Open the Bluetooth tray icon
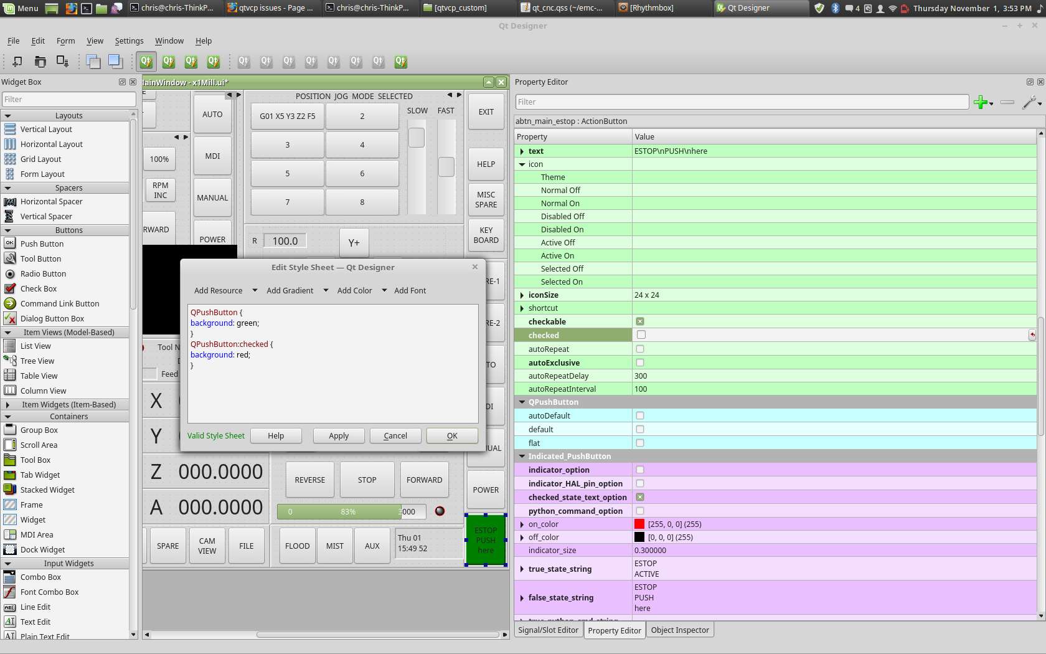Screen dimensions: 1046x654 tap(835, 8)
